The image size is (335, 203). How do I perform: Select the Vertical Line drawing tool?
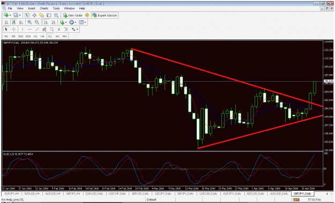[22, 29]
